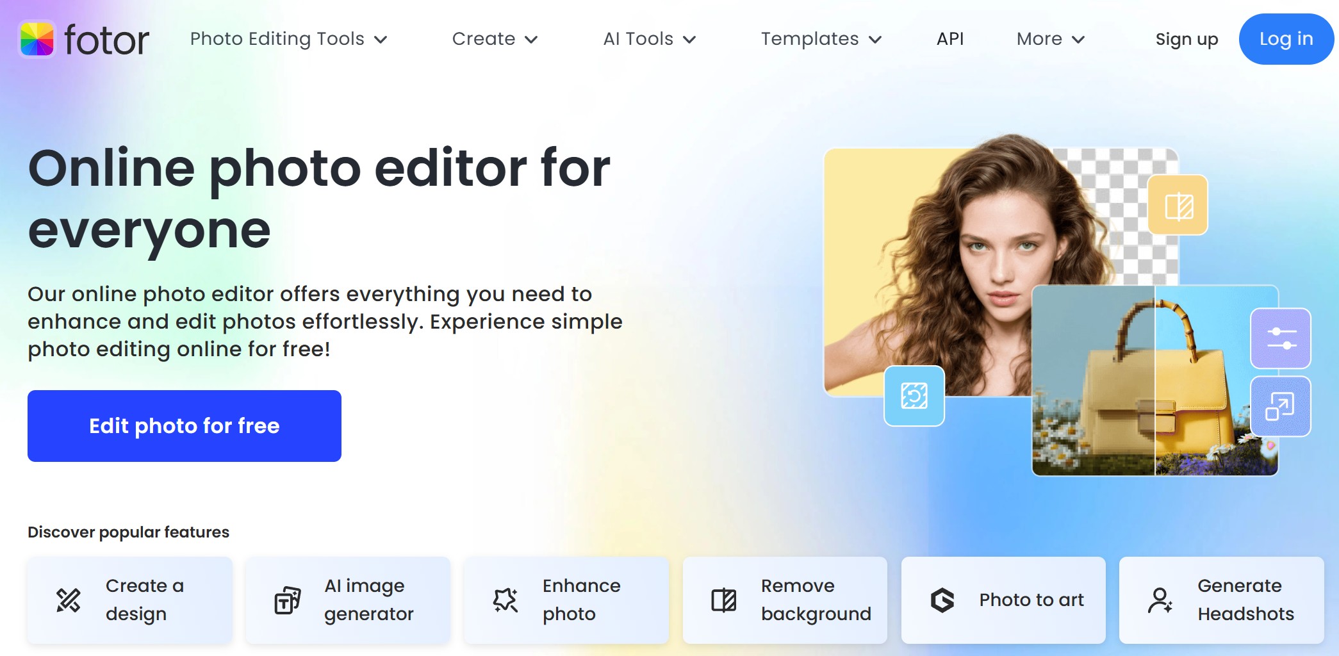Click the pencil-ruler icon in Create a design
This screenshot has height=656, width=1339.
pyautogui.click(x=69, y=600)
